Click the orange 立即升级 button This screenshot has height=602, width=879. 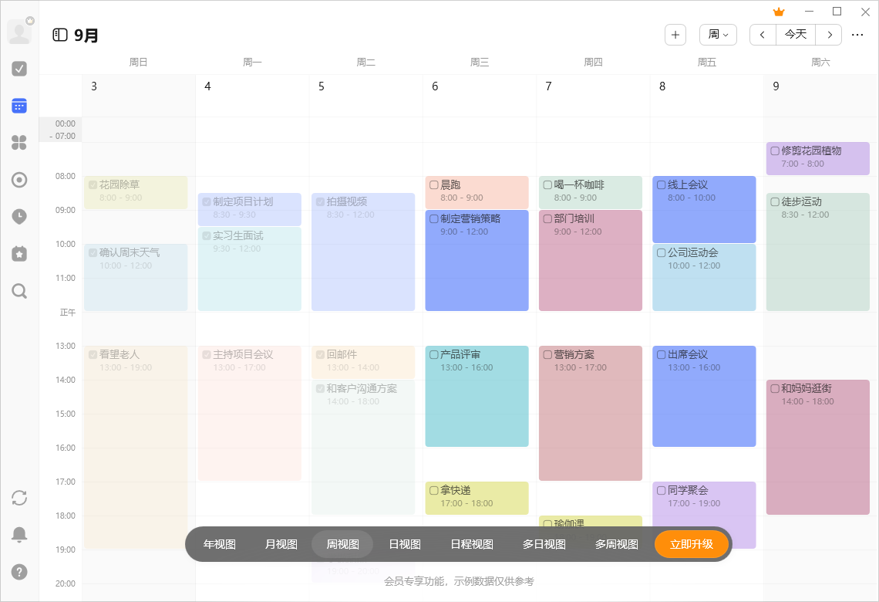click(x=692, y=544)
